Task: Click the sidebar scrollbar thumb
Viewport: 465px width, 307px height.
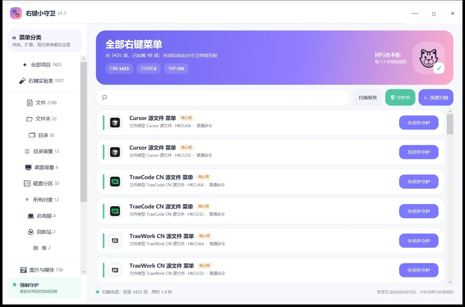Action: coord(84,132)
